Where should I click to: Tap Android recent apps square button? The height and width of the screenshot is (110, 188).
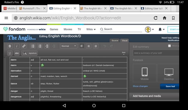(x=124, y=105)
